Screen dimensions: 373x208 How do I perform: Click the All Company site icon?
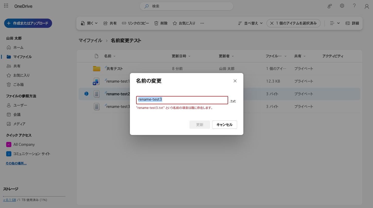click(9, 145)
